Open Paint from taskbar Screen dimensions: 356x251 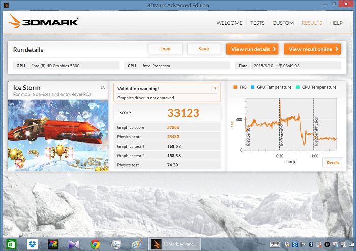pyautogui.click(x=136, y=245)
